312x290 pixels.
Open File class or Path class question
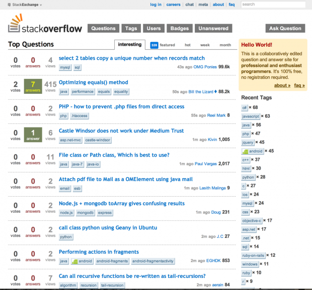(114, 155)
